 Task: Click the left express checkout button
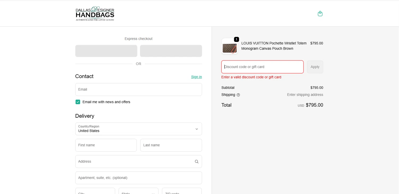point(106,51)
